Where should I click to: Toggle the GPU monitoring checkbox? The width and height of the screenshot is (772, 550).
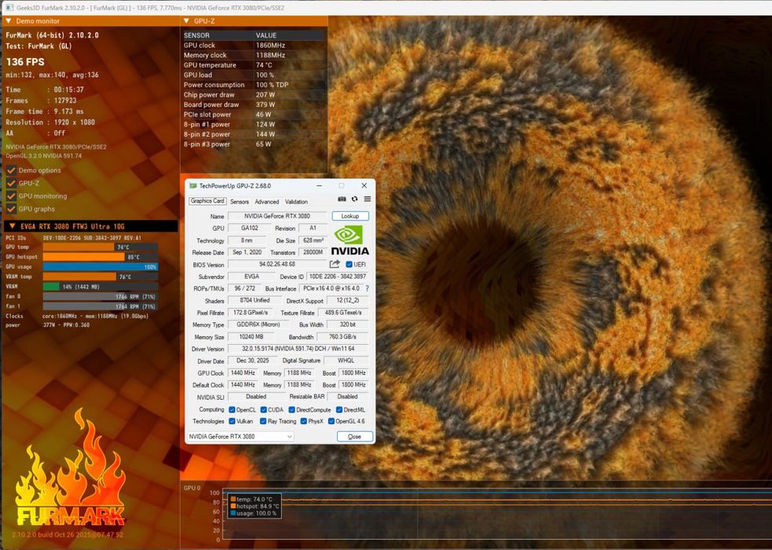pyautogui.click(x=11, y=196)
